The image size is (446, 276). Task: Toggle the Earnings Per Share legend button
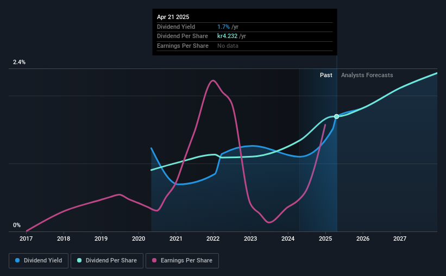[182, 261]
